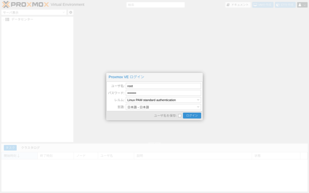Sort by 開始時刻 column header

click(19, 156)
